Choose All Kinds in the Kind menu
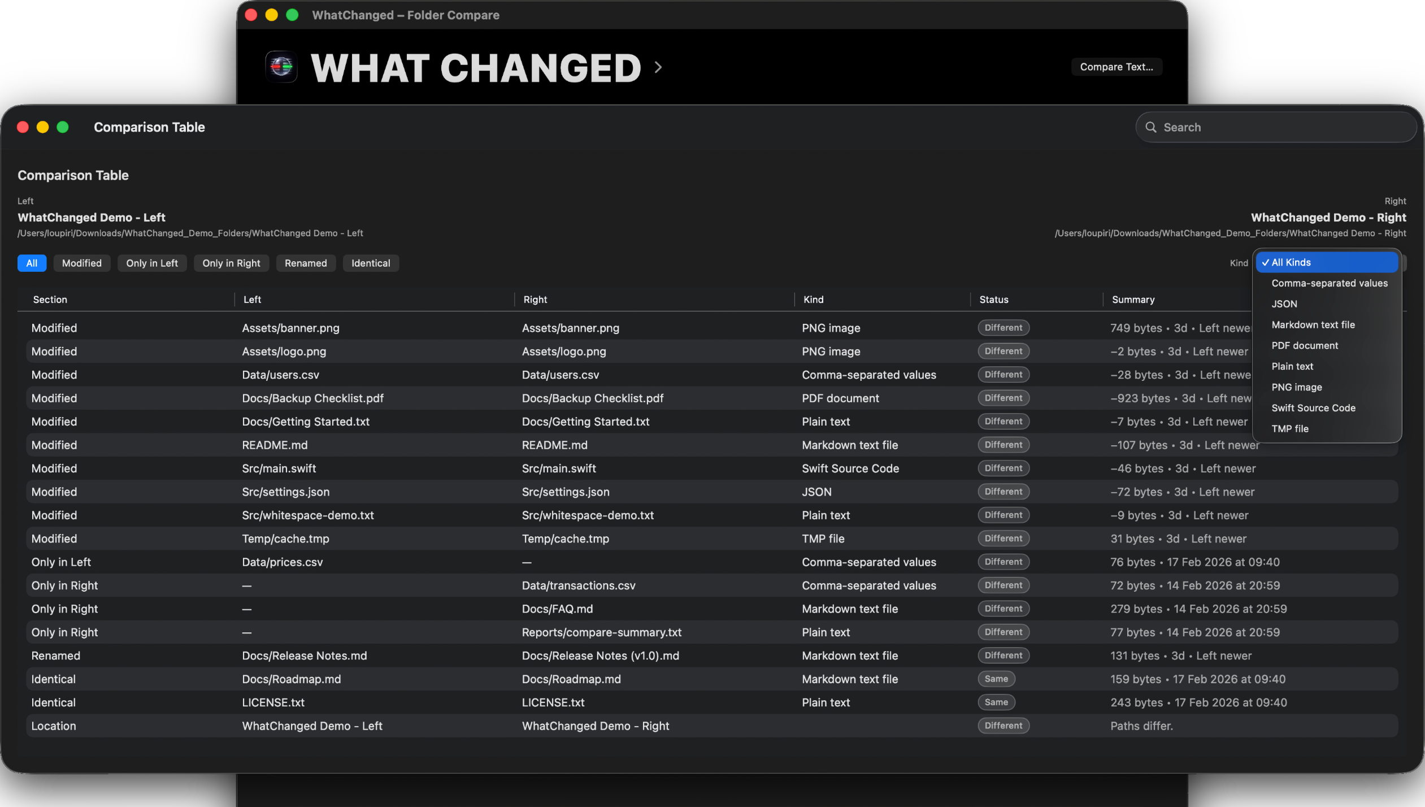Viewport: 1425px width, 807px height. click(x=1327, y=262)
